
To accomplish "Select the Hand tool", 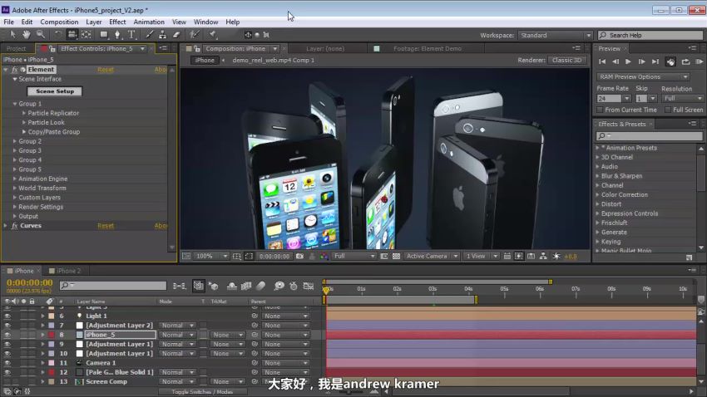I will pyautogui.click(x=26, y=34).
